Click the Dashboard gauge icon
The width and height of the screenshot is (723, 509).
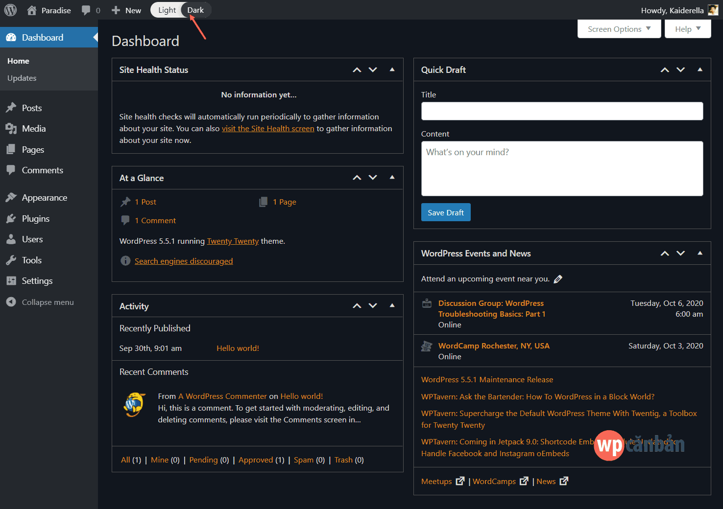[11, 37]
